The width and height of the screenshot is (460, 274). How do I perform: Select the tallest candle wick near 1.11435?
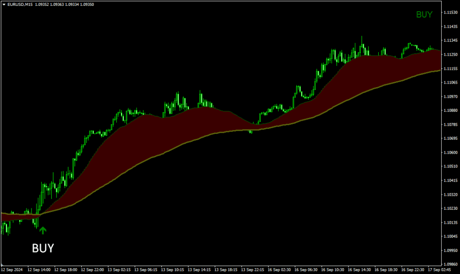coord(361,36)
